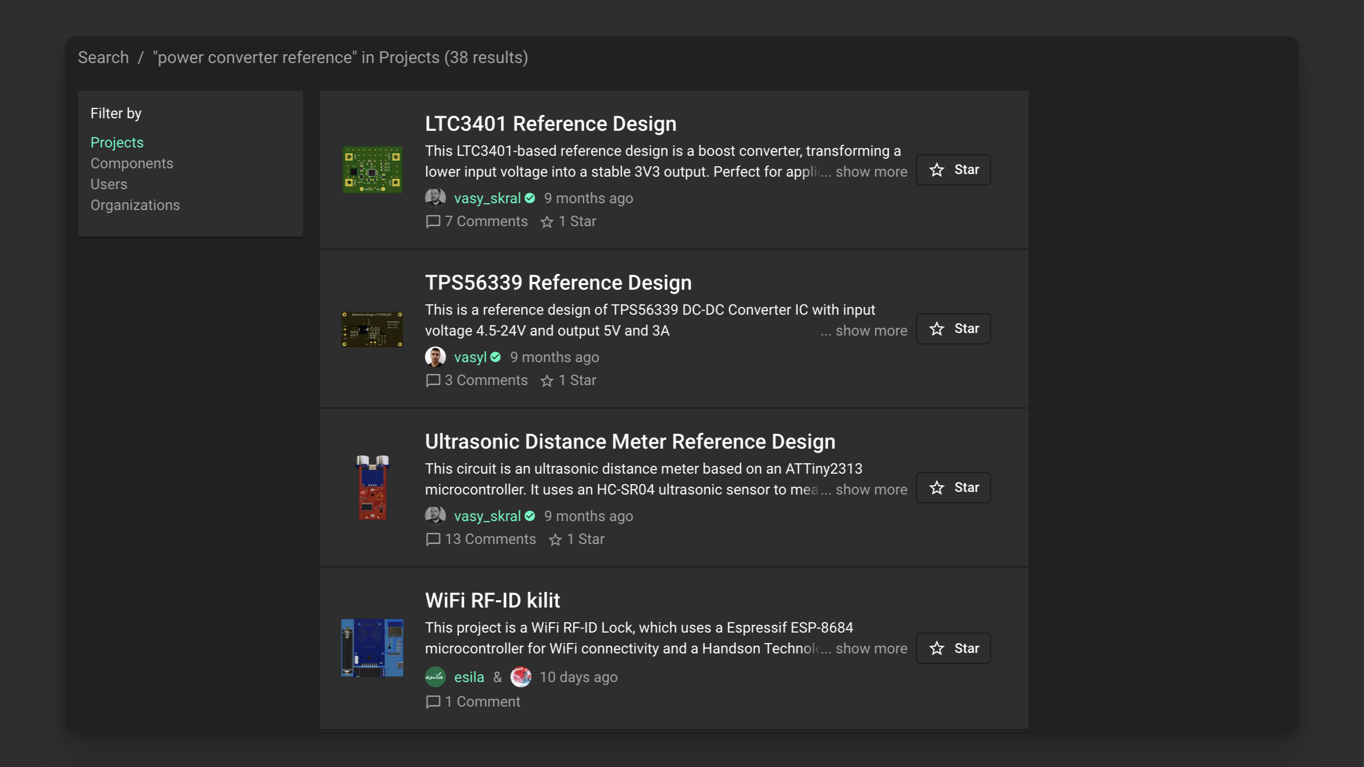Image resolution: width=1364 pixels, height=767 pixels.
Task: Star the WiFi RF-ID kilit project
Action: coord(953,648)
